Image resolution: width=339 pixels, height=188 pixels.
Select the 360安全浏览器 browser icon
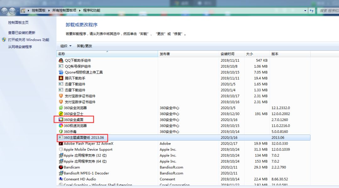(x=60, y=108)
